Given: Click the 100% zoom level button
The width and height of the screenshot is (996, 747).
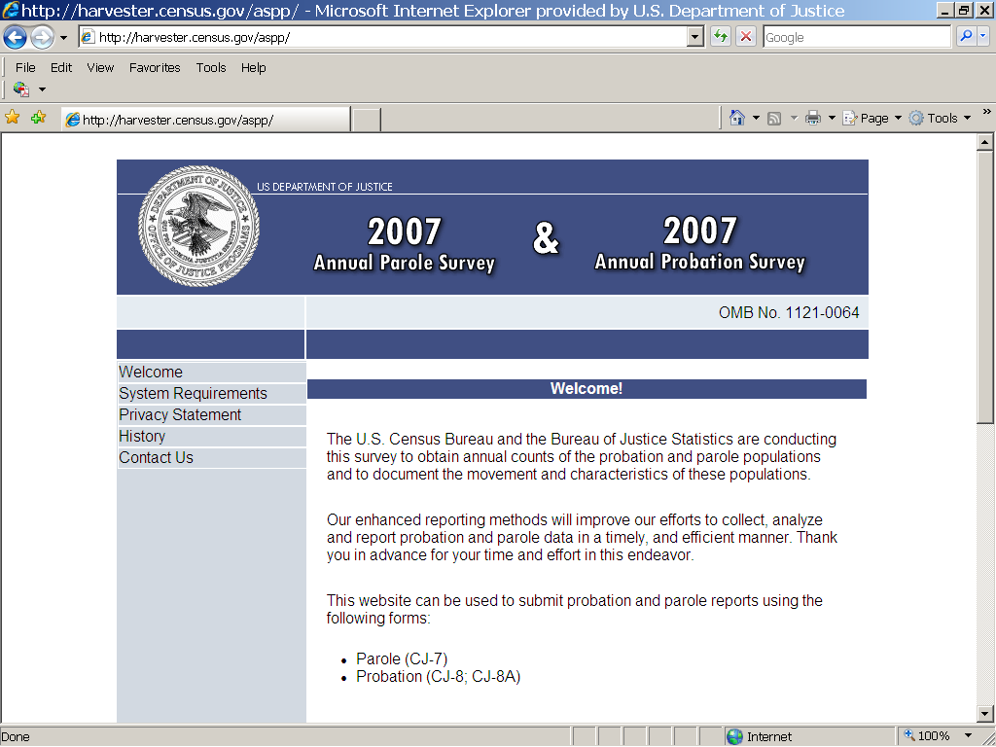Looking at the screenshot, I should tap(927, 736).
